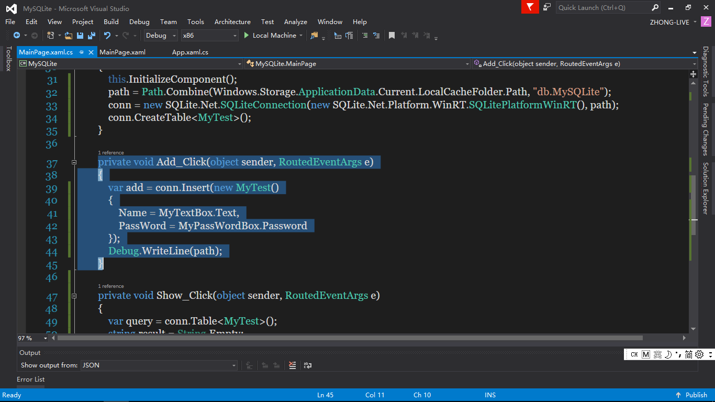Click the IME settings gear icon
This screenshot has width=715, height=402.
(x=700, y=354)
